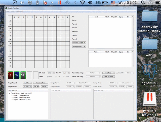
Task: Click the Calculate Flop button
Action: (x=41, y=83)
